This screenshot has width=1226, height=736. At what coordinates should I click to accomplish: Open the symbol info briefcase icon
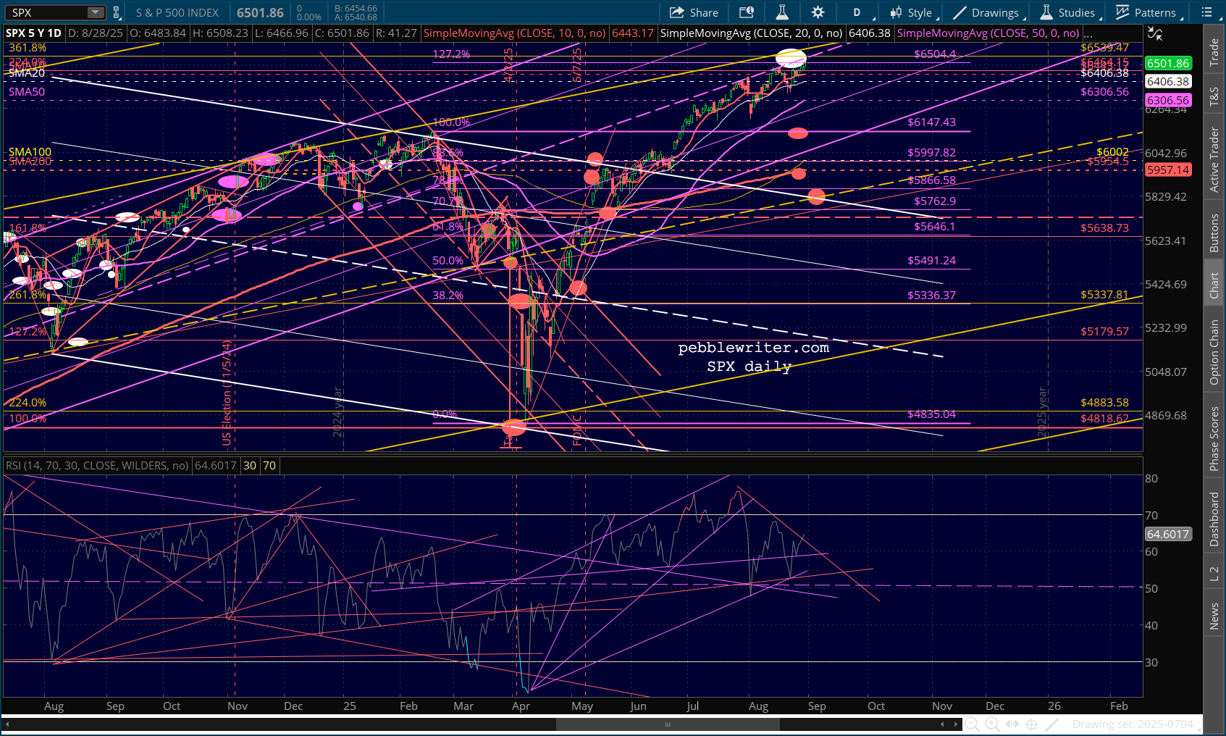pos(747,12)
